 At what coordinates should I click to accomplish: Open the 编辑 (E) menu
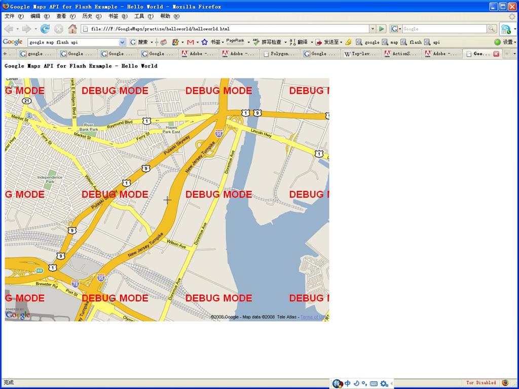(x=40, y=16)
